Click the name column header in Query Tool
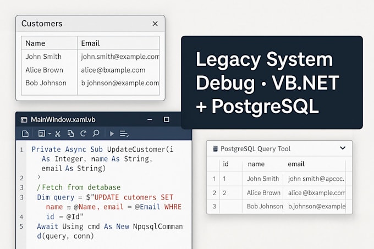This screenshot has height=249, width=374. click(x=256, y=164)
